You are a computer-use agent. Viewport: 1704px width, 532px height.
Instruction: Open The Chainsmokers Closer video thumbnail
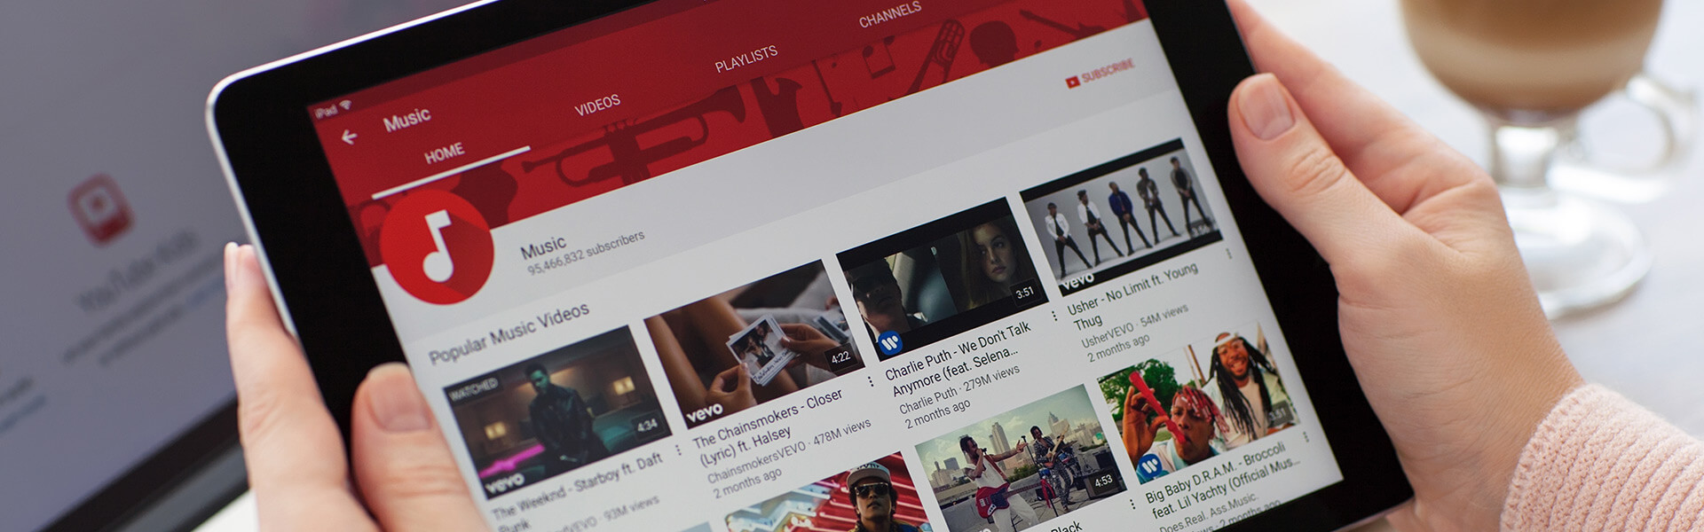754,344
